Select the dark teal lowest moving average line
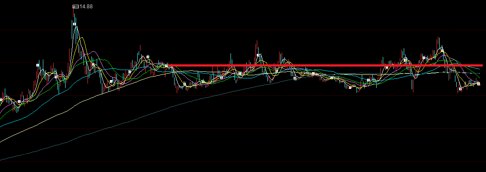Screen dimensions: 486x172 124,123
